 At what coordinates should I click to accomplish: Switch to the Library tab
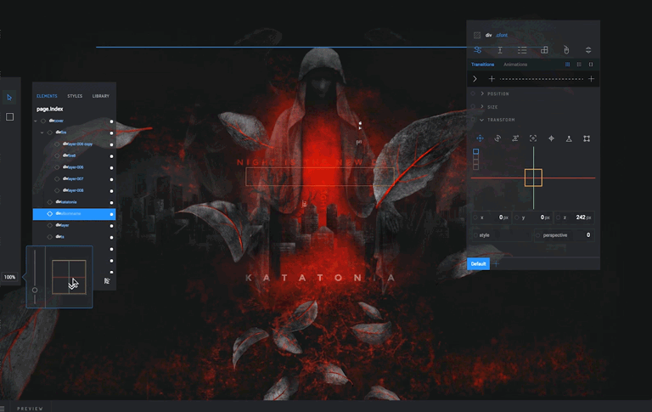click(101, 96)
